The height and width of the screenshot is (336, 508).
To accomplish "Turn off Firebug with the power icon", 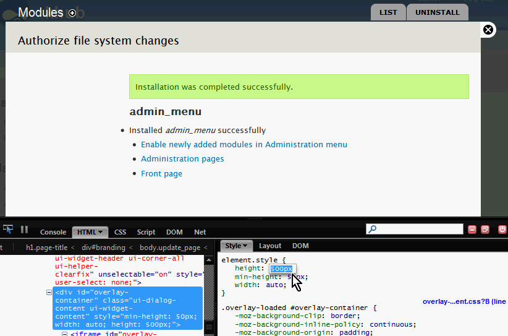I will tap(502, 230).
